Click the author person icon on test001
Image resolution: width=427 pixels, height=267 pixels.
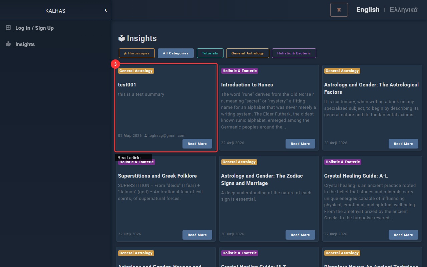[146, 136]
